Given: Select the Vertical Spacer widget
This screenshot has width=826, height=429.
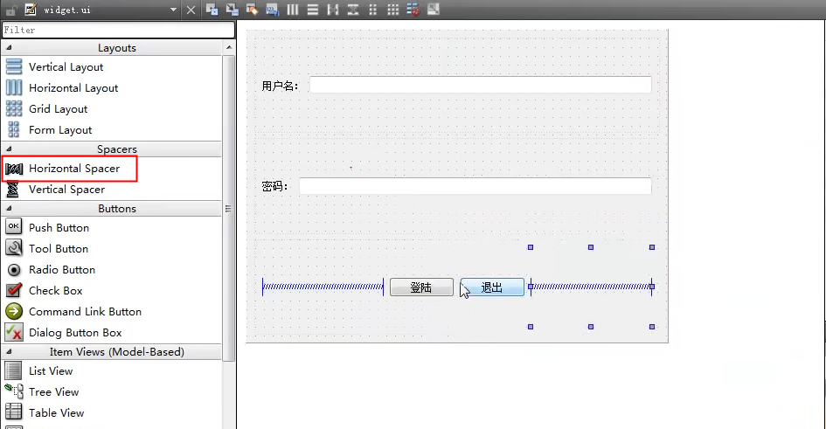Looking at the screenshot, I should click(x=112, y=190).
